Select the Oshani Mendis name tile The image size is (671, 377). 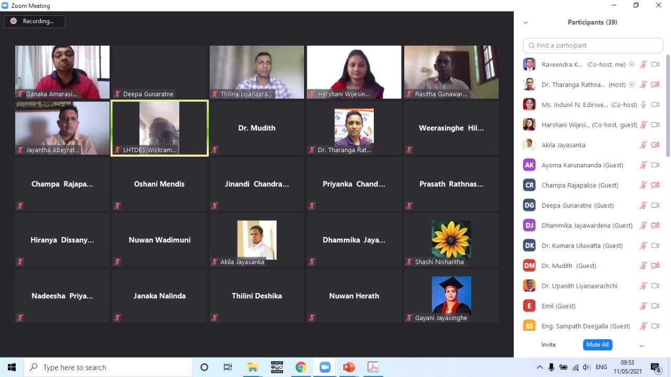click(x=159, y=184)
